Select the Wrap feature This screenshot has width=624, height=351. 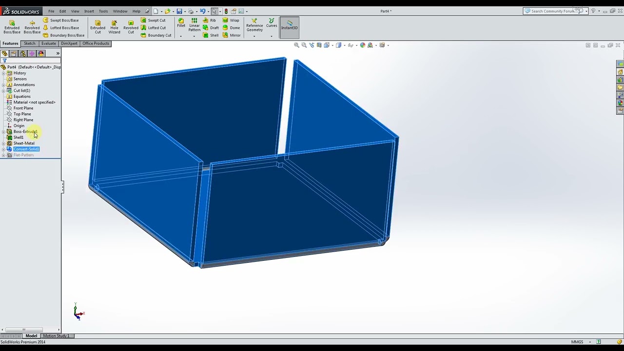tap(231, 20)
